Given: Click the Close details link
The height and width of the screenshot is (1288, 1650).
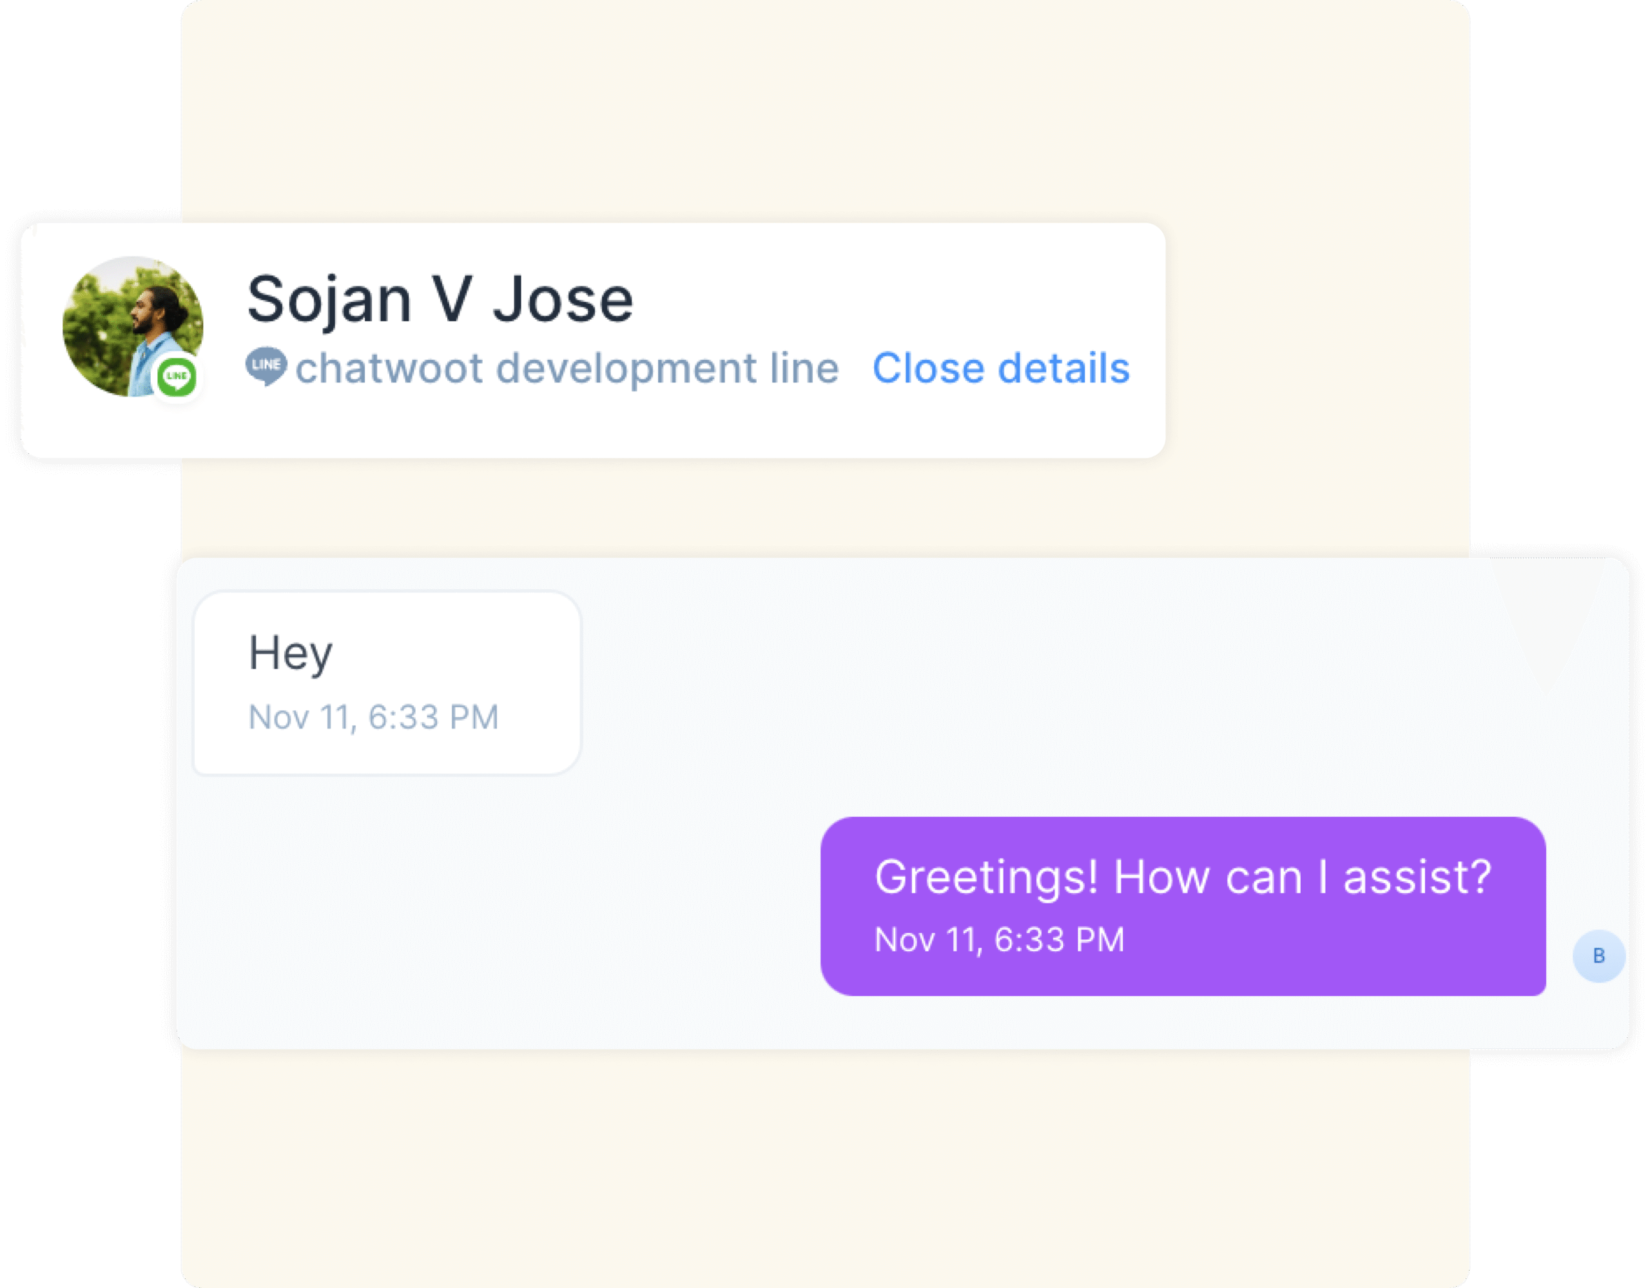Looking at the screenshot, I should [1001, 369].
